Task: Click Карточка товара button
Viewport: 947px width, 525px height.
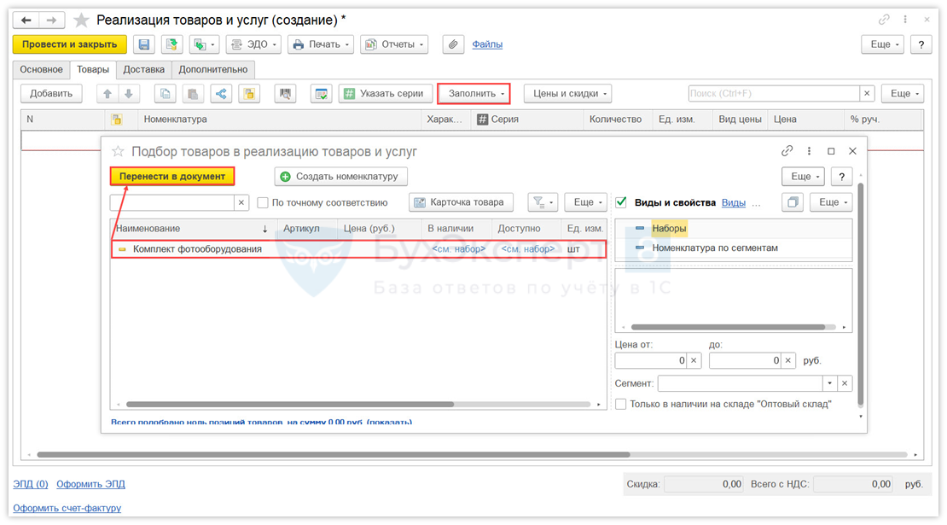Action: click(x=462, y=202)
